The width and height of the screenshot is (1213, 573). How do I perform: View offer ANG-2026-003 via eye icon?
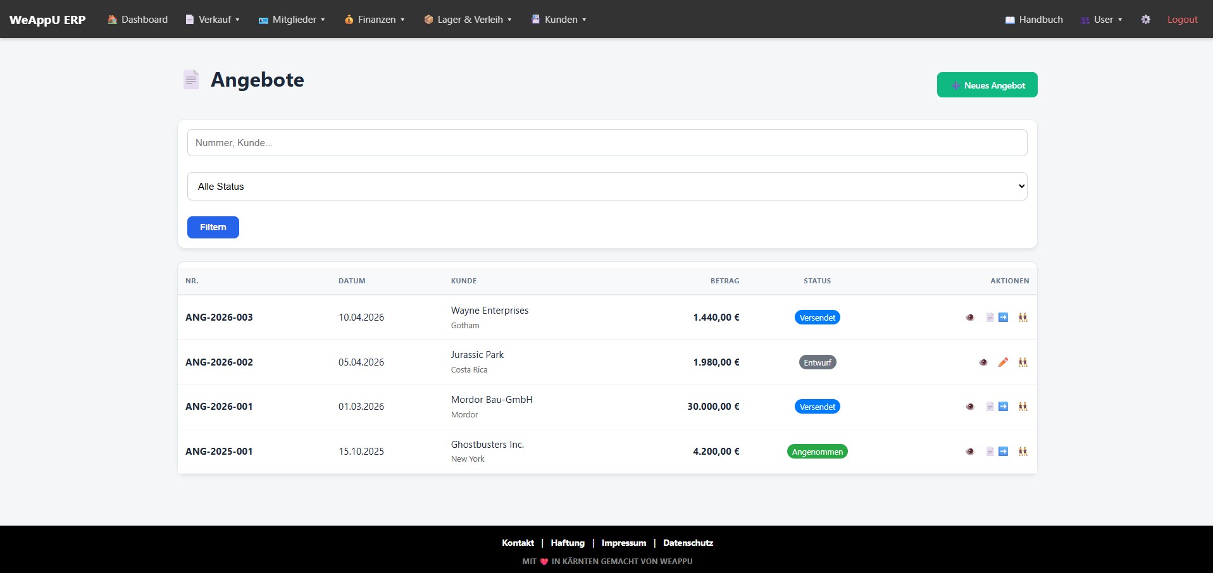coord(970,317)
